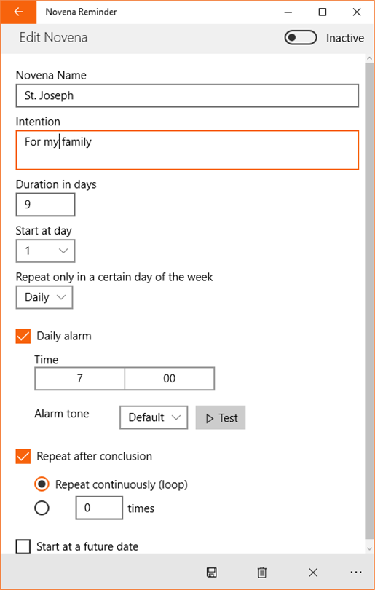This screenshot has width=375, height=590.
Task: Open the more options ellipsis menu
Action: click(x=356, y=573)
